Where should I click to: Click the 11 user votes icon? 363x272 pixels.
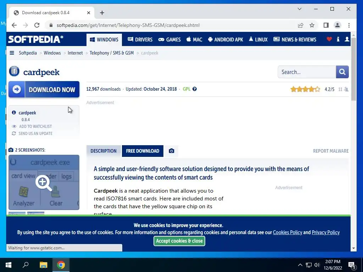tap(346, 89)
